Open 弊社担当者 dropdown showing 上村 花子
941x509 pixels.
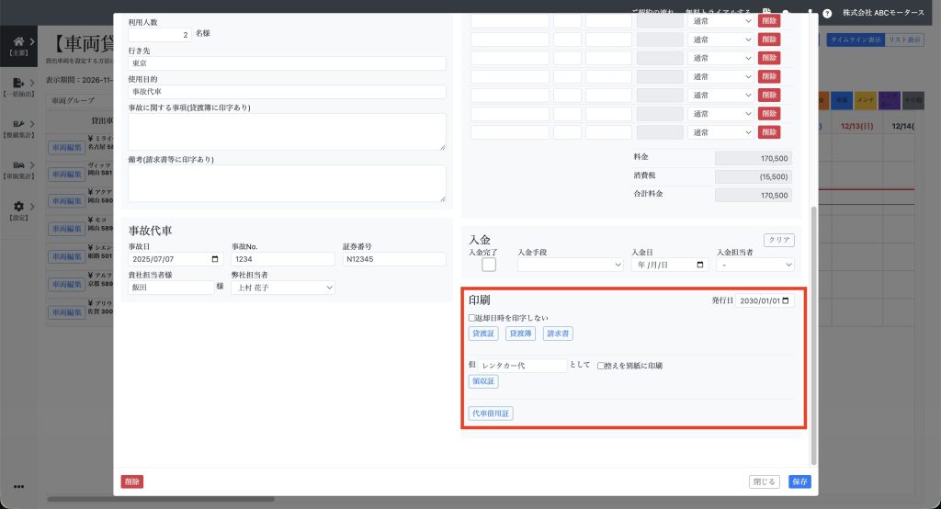coord(283,288)
